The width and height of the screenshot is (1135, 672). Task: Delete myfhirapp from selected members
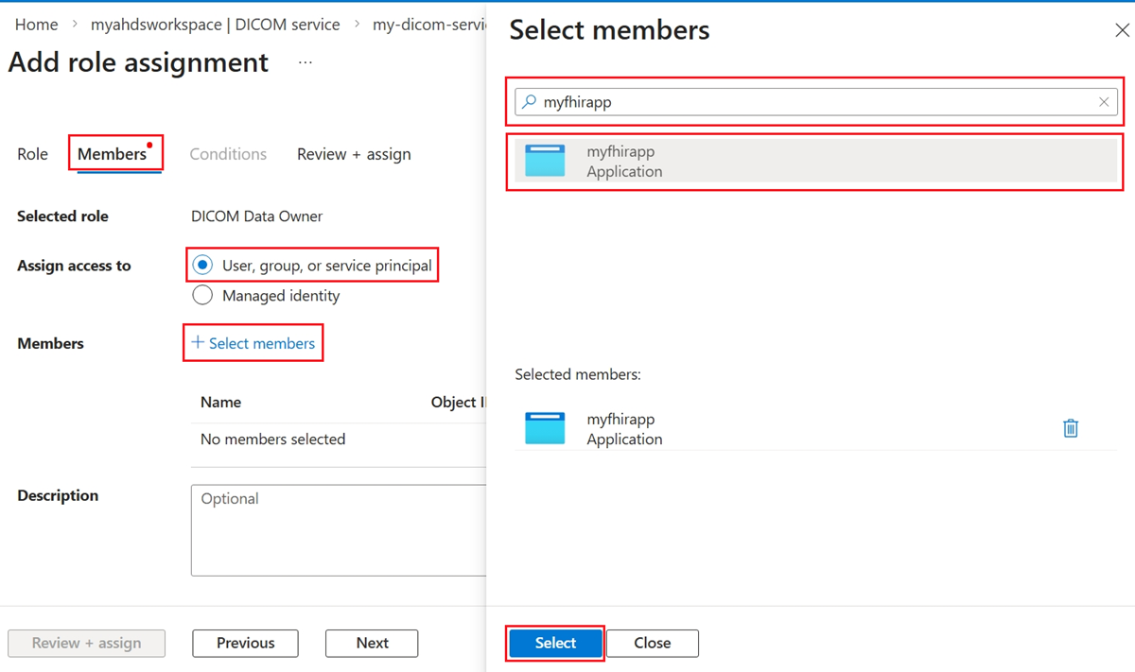1071,428
